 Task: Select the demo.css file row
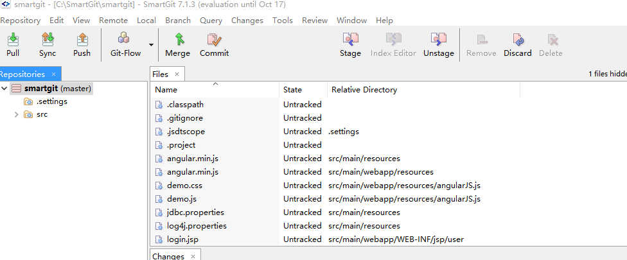[x=388, y=186]
